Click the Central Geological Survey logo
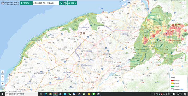 [x=3, y=3]
